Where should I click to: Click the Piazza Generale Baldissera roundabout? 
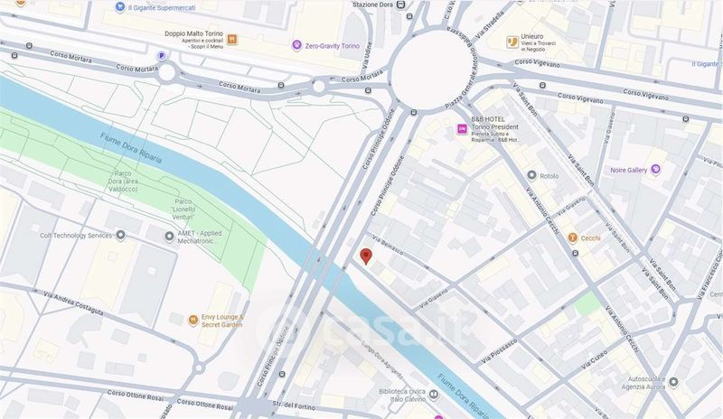coord(432,70)
